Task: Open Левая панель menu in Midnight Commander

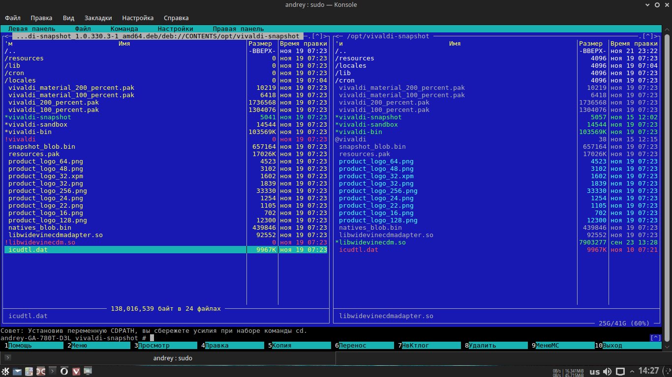Action: 31,29
